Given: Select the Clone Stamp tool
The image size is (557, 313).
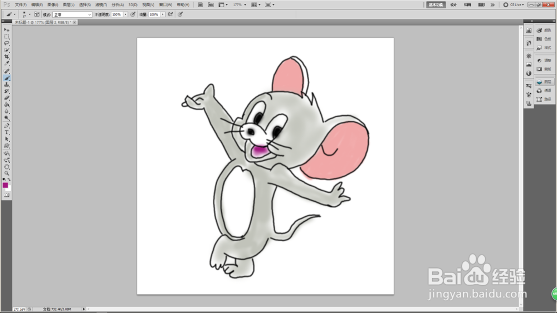Looking at the screenshot, I should [6, 85].
